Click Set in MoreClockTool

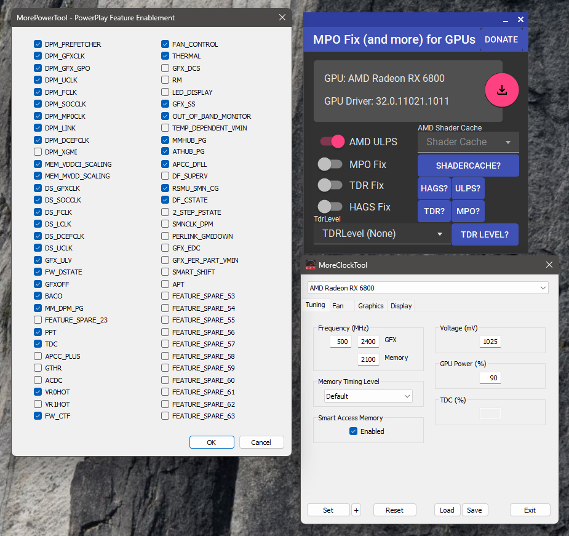(x=328, y=510)
